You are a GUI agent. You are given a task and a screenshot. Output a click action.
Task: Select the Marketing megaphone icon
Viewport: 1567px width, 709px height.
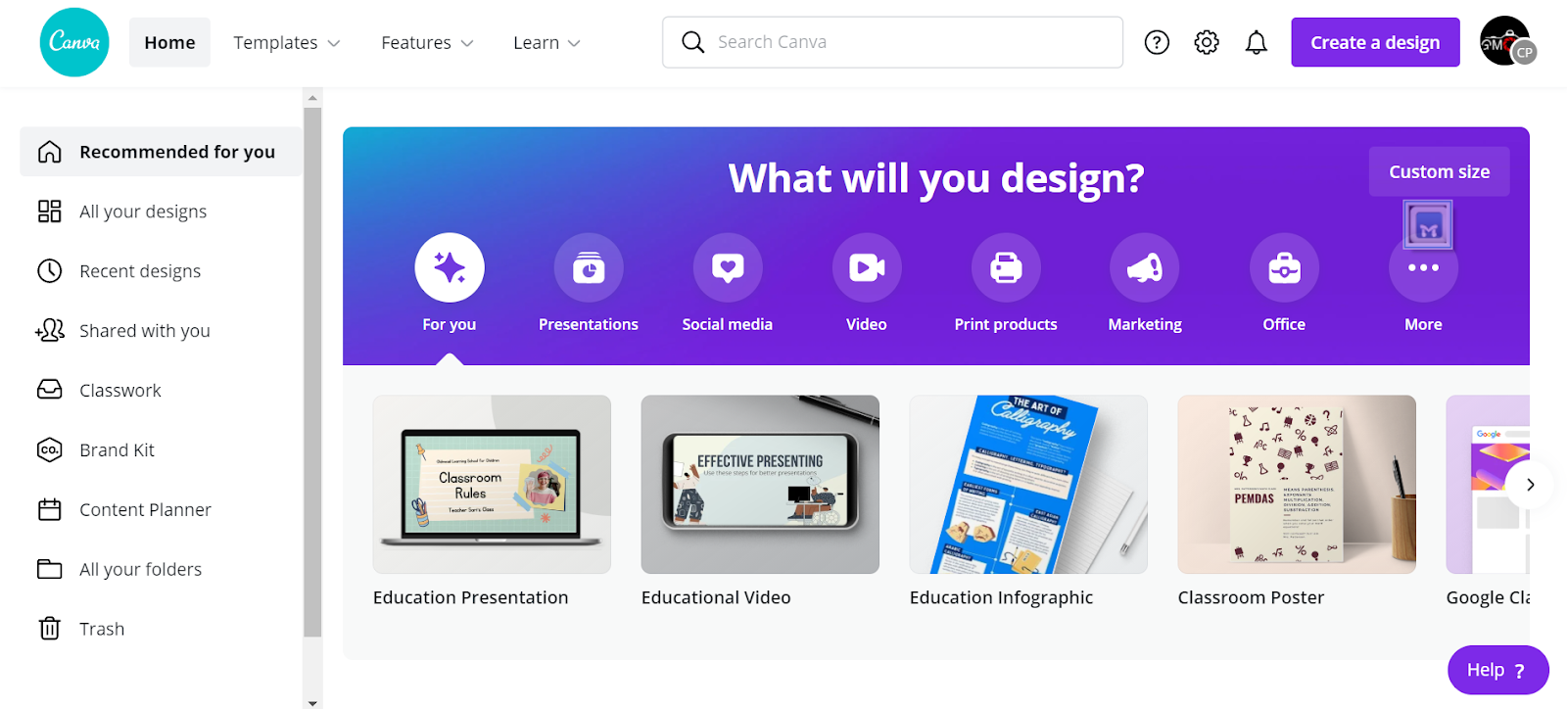tap(1145, 267)
